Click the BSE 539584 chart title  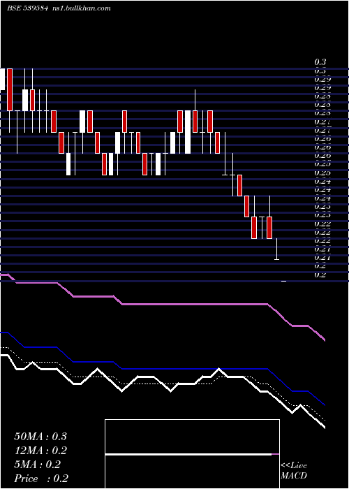28,8
